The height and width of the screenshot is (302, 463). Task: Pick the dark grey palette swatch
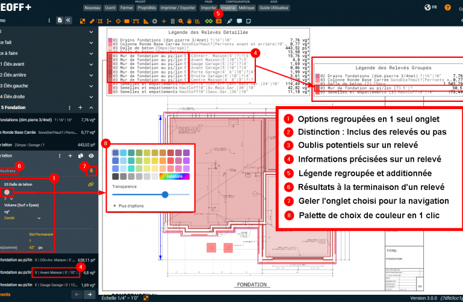(116, 177)
